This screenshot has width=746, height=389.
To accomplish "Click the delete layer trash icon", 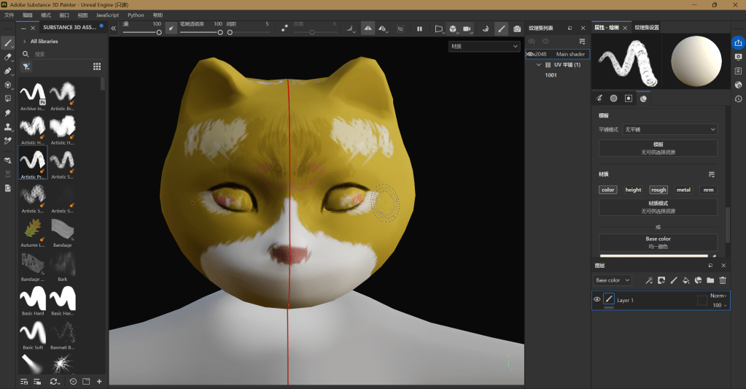I will [x=723, y=280].
